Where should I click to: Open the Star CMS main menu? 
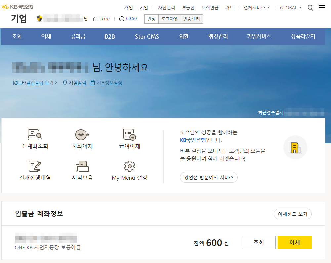(147, 36)
